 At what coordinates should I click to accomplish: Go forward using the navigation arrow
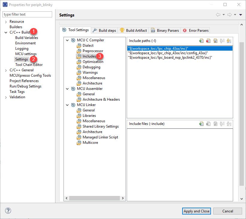[x=230, y=15]
